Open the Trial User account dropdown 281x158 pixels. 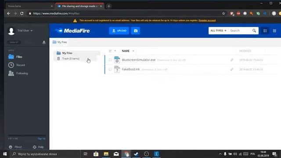pyautogui.click(x=25, y=31)
